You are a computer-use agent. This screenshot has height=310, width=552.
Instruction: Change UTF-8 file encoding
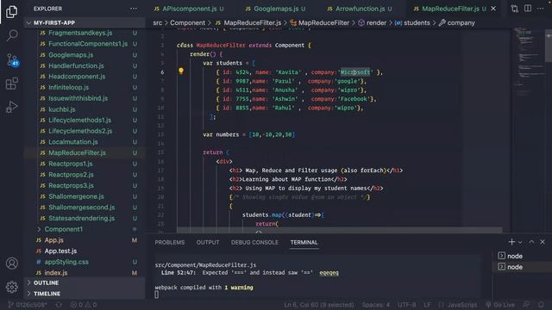click(x=406, y=305)
